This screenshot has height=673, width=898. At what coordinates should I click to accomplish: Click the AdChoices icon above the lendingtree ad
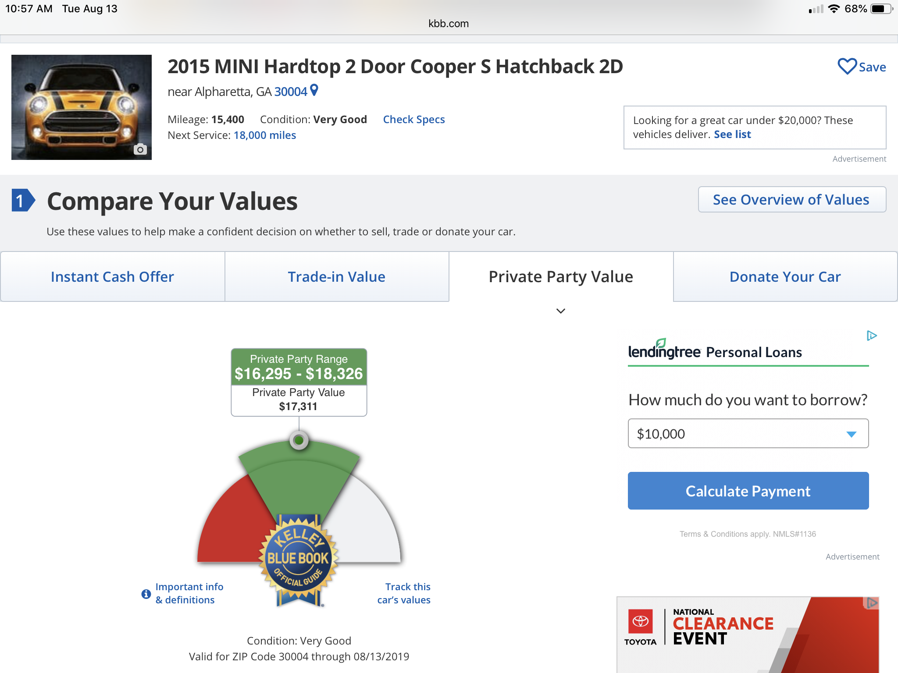tap(872, 336)
